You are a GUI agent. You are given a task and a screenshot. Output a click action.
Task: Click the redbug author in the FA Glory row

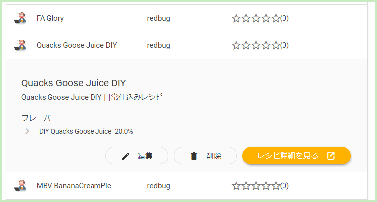(159, 18)
